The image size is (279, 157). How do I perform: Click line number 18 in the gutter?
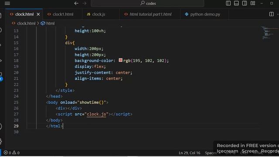tap(16, 61)
